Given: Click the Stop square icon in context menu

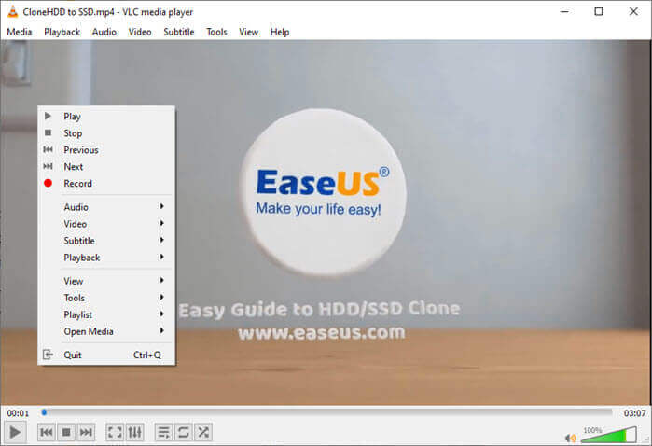Looking at the screenshot, I should coord(48,132).
